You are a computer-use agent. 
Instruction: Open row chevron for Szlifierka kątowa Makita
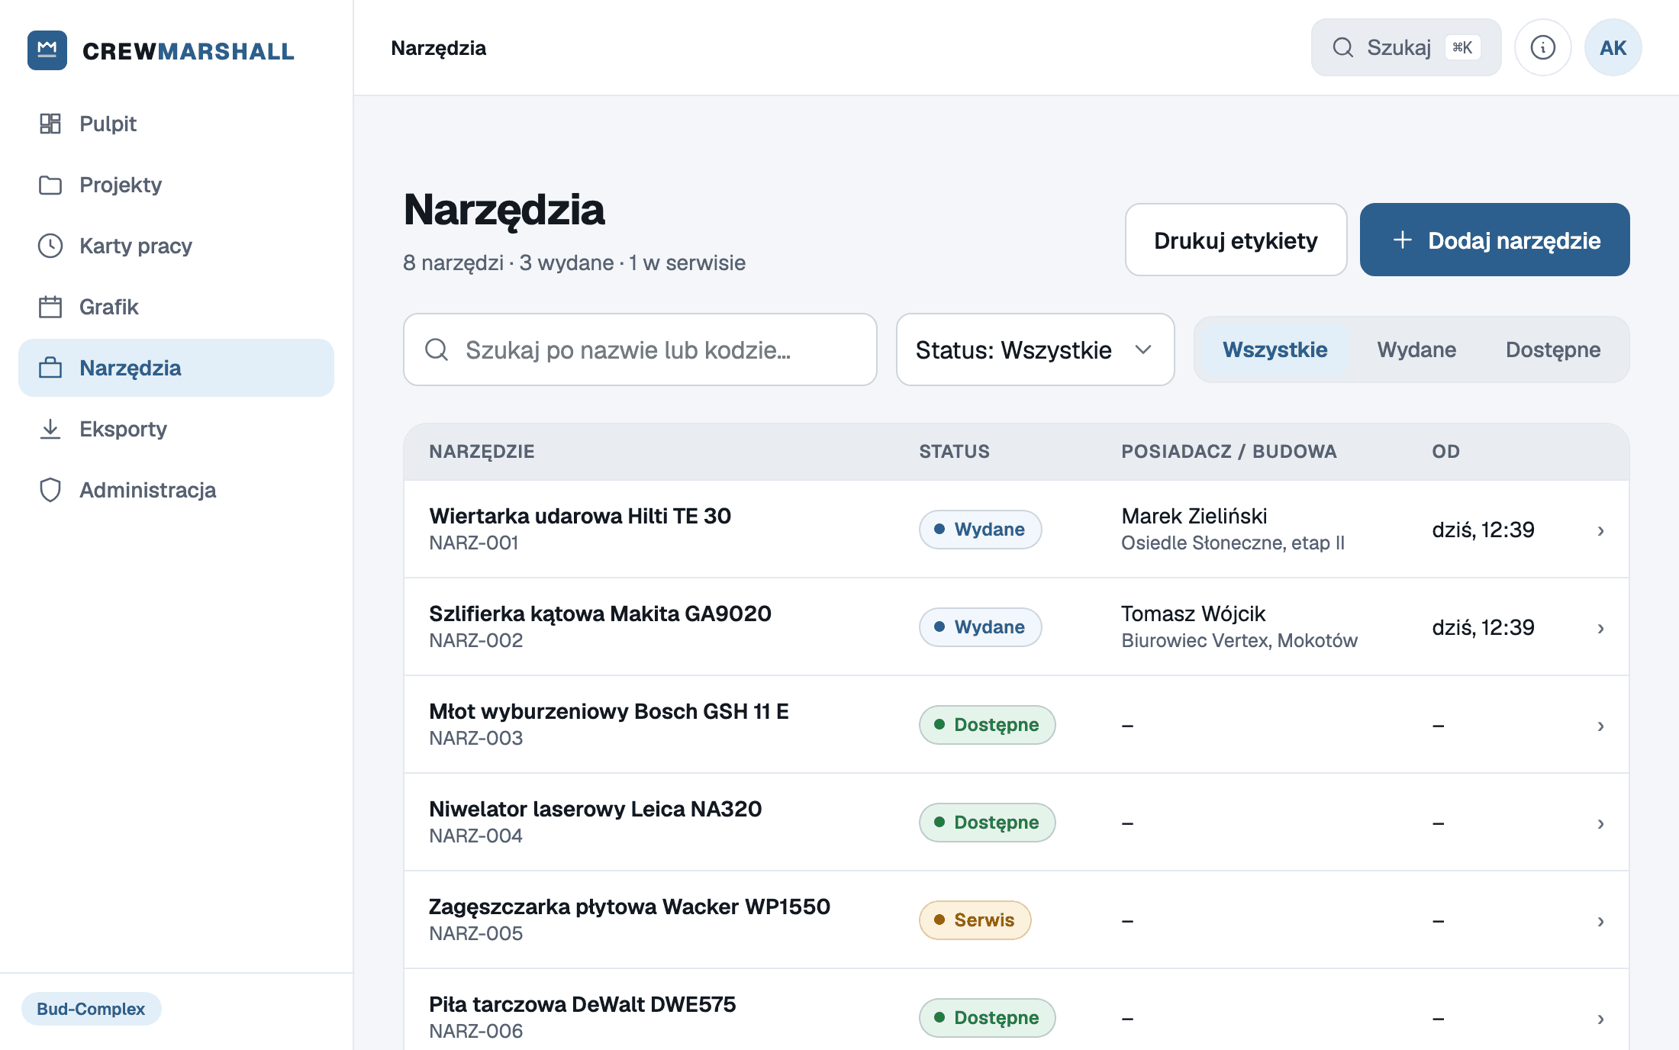point(1600,628)
